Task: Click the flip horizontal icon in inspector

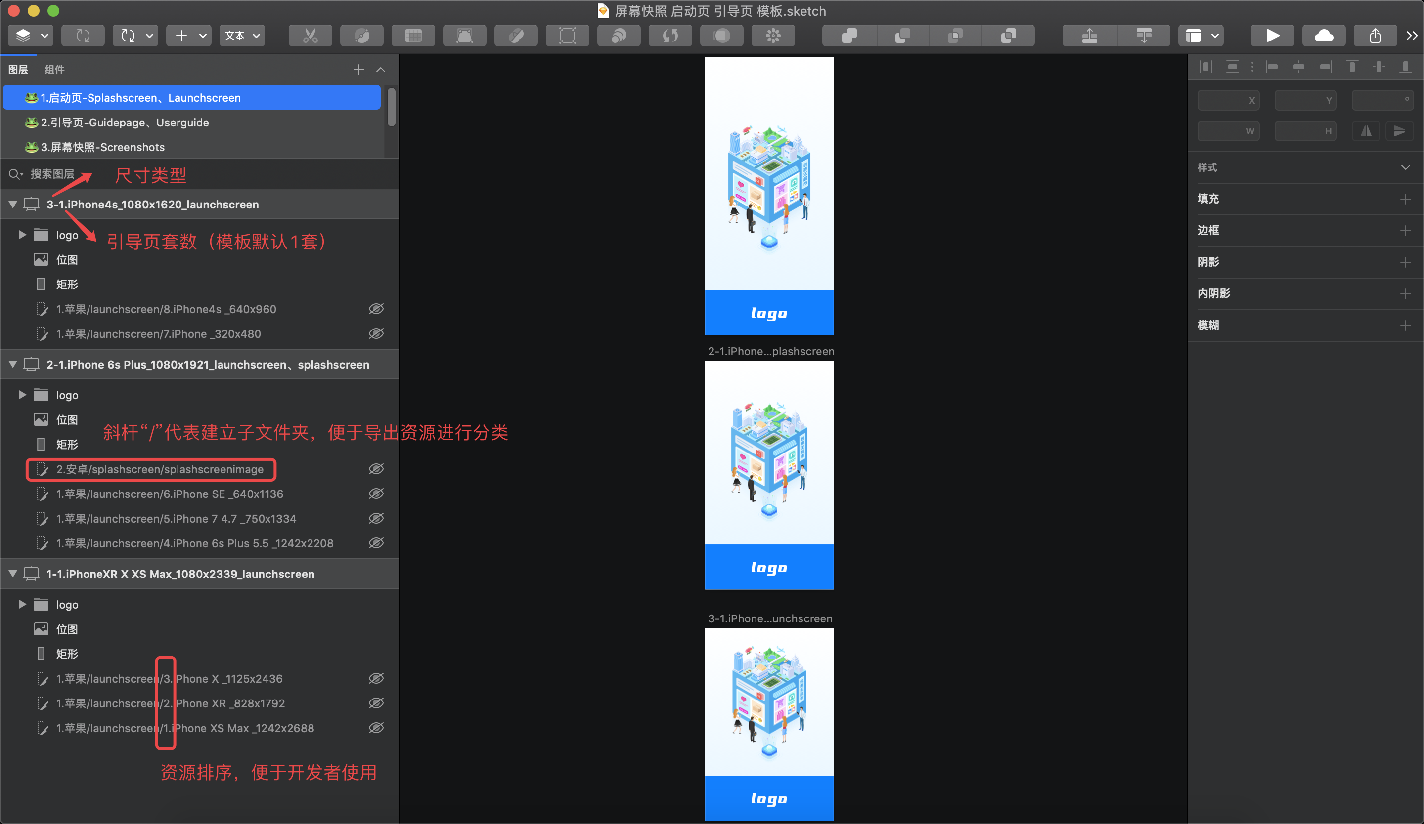Action: (1366, 131)
